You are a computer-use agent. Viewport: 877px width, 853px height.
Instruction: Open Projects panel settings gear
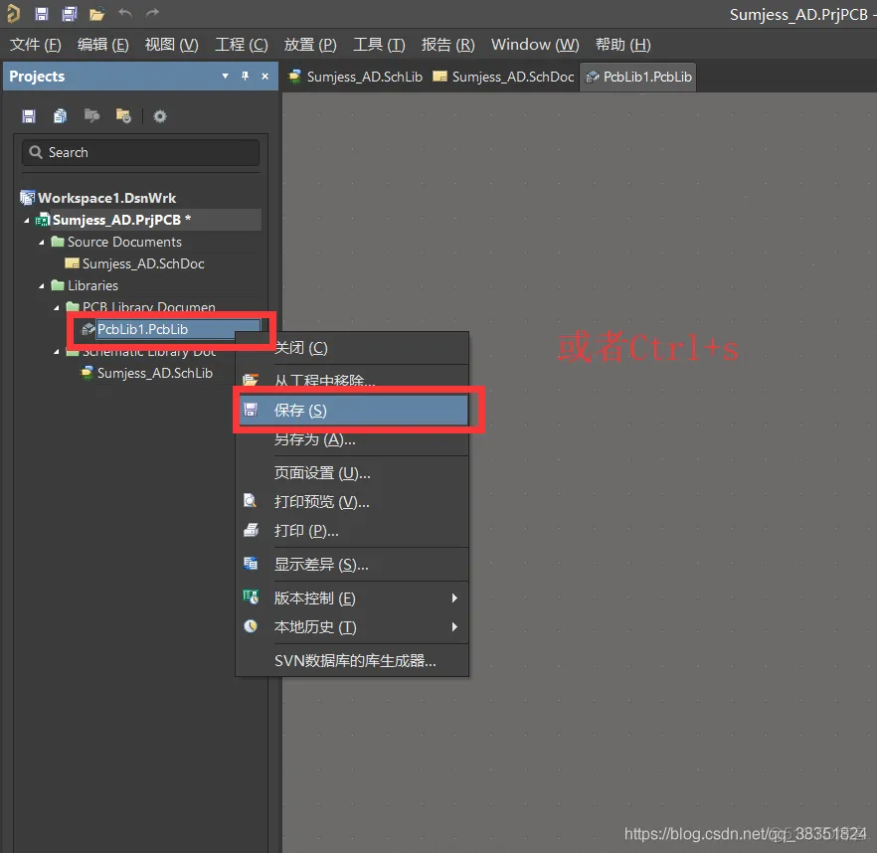click(x=160, y=116)
